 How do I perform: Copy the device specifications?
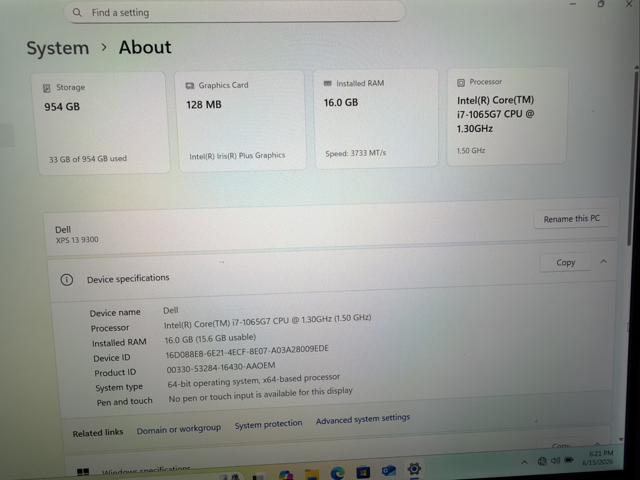[x=565, y=263]
